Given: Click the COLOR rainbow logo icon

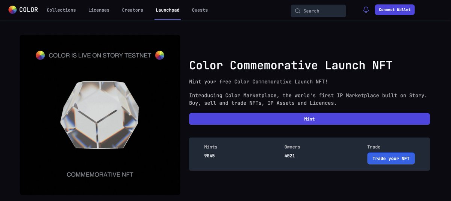Looking at the screenshot, I should 12,10.
